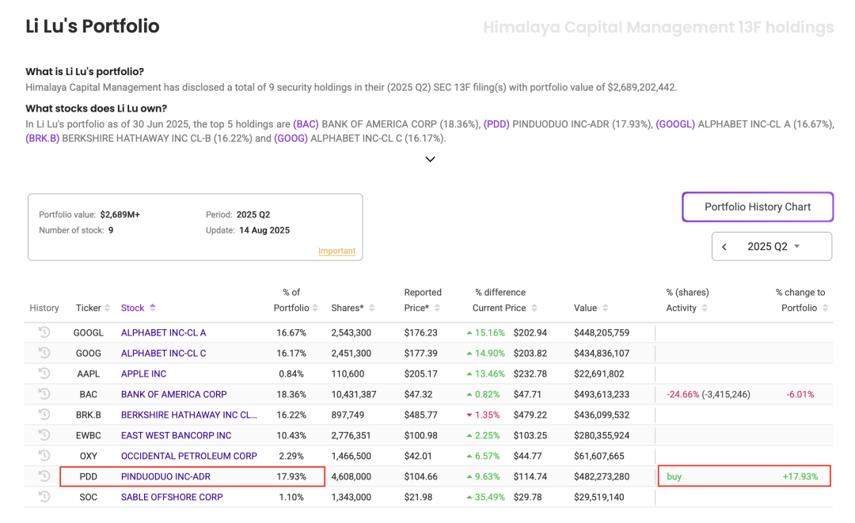The width and height of the screenshot is (855, 523).
Task: View history icon for BRK.B row
Action: 44,414
